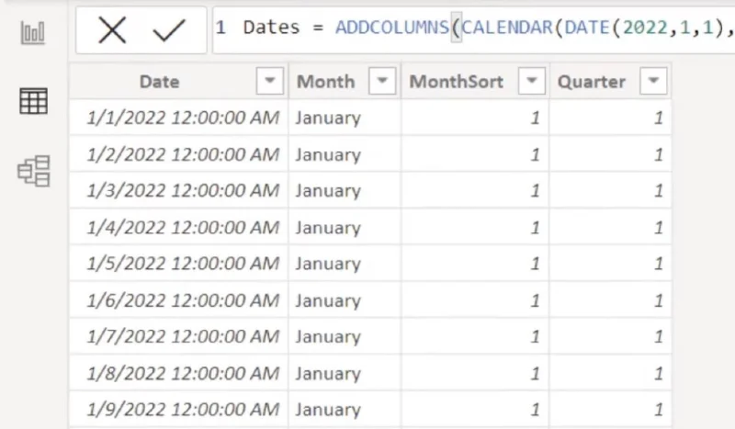Open the Data table view icon

[33, 101]
